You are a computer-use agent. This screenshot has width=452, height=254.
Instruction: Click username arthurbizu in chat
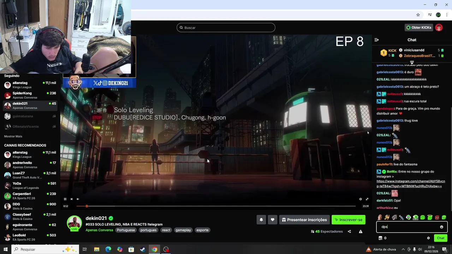point(385,208)
